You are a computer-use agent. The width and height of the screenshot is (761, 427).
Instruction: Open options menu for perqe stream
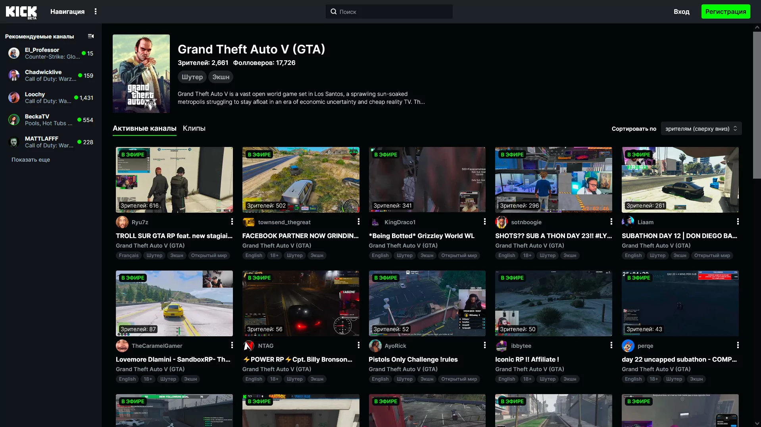point(738,345)
